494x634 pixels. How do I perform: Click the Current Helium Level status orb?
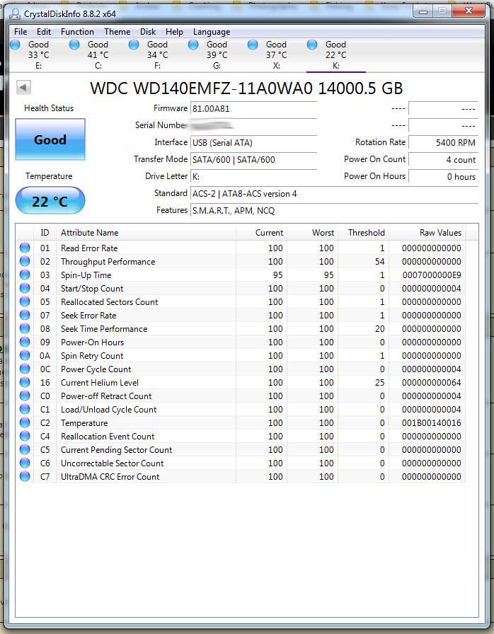pos(25,382)
